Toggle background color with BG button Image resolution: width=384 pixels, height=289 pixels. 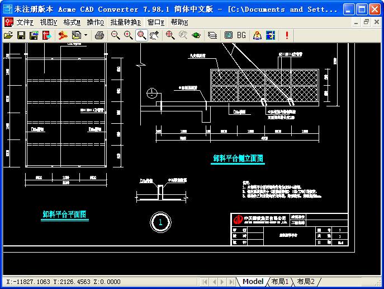(241, 35)
